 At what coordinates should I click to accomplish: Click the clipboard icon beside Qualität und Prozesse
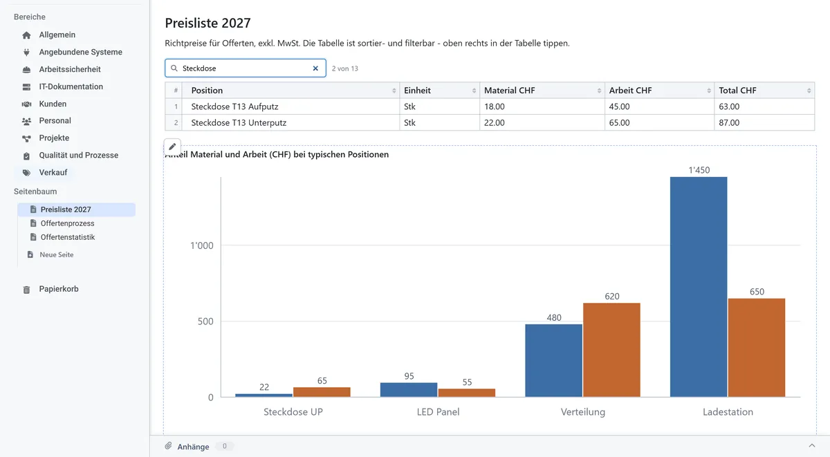(26, 156)
